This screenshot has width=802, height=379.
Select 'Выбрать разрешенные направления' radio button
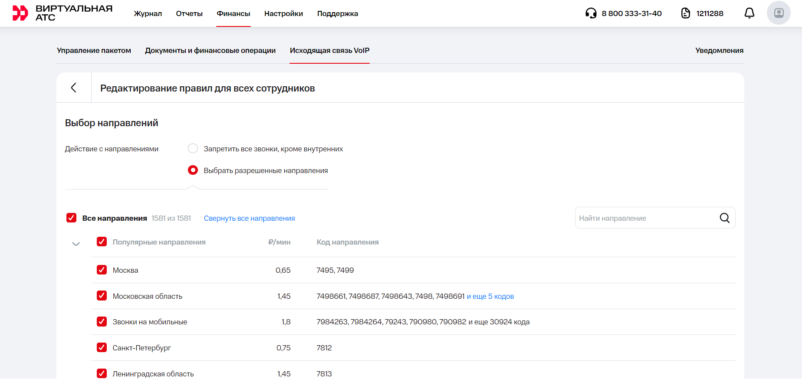pos(193,170)
